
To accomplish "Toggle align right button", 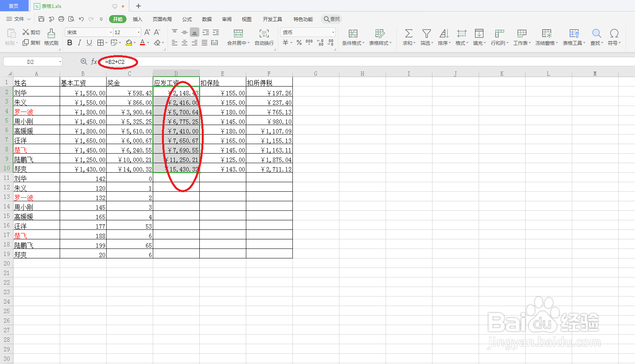I will click(194, 42).
